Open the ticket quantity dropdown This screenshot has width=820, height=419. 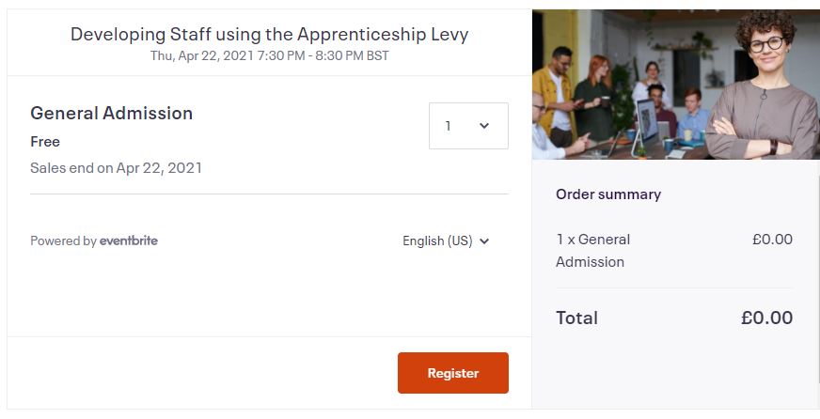pyautogui.click(x=467, y=126)
